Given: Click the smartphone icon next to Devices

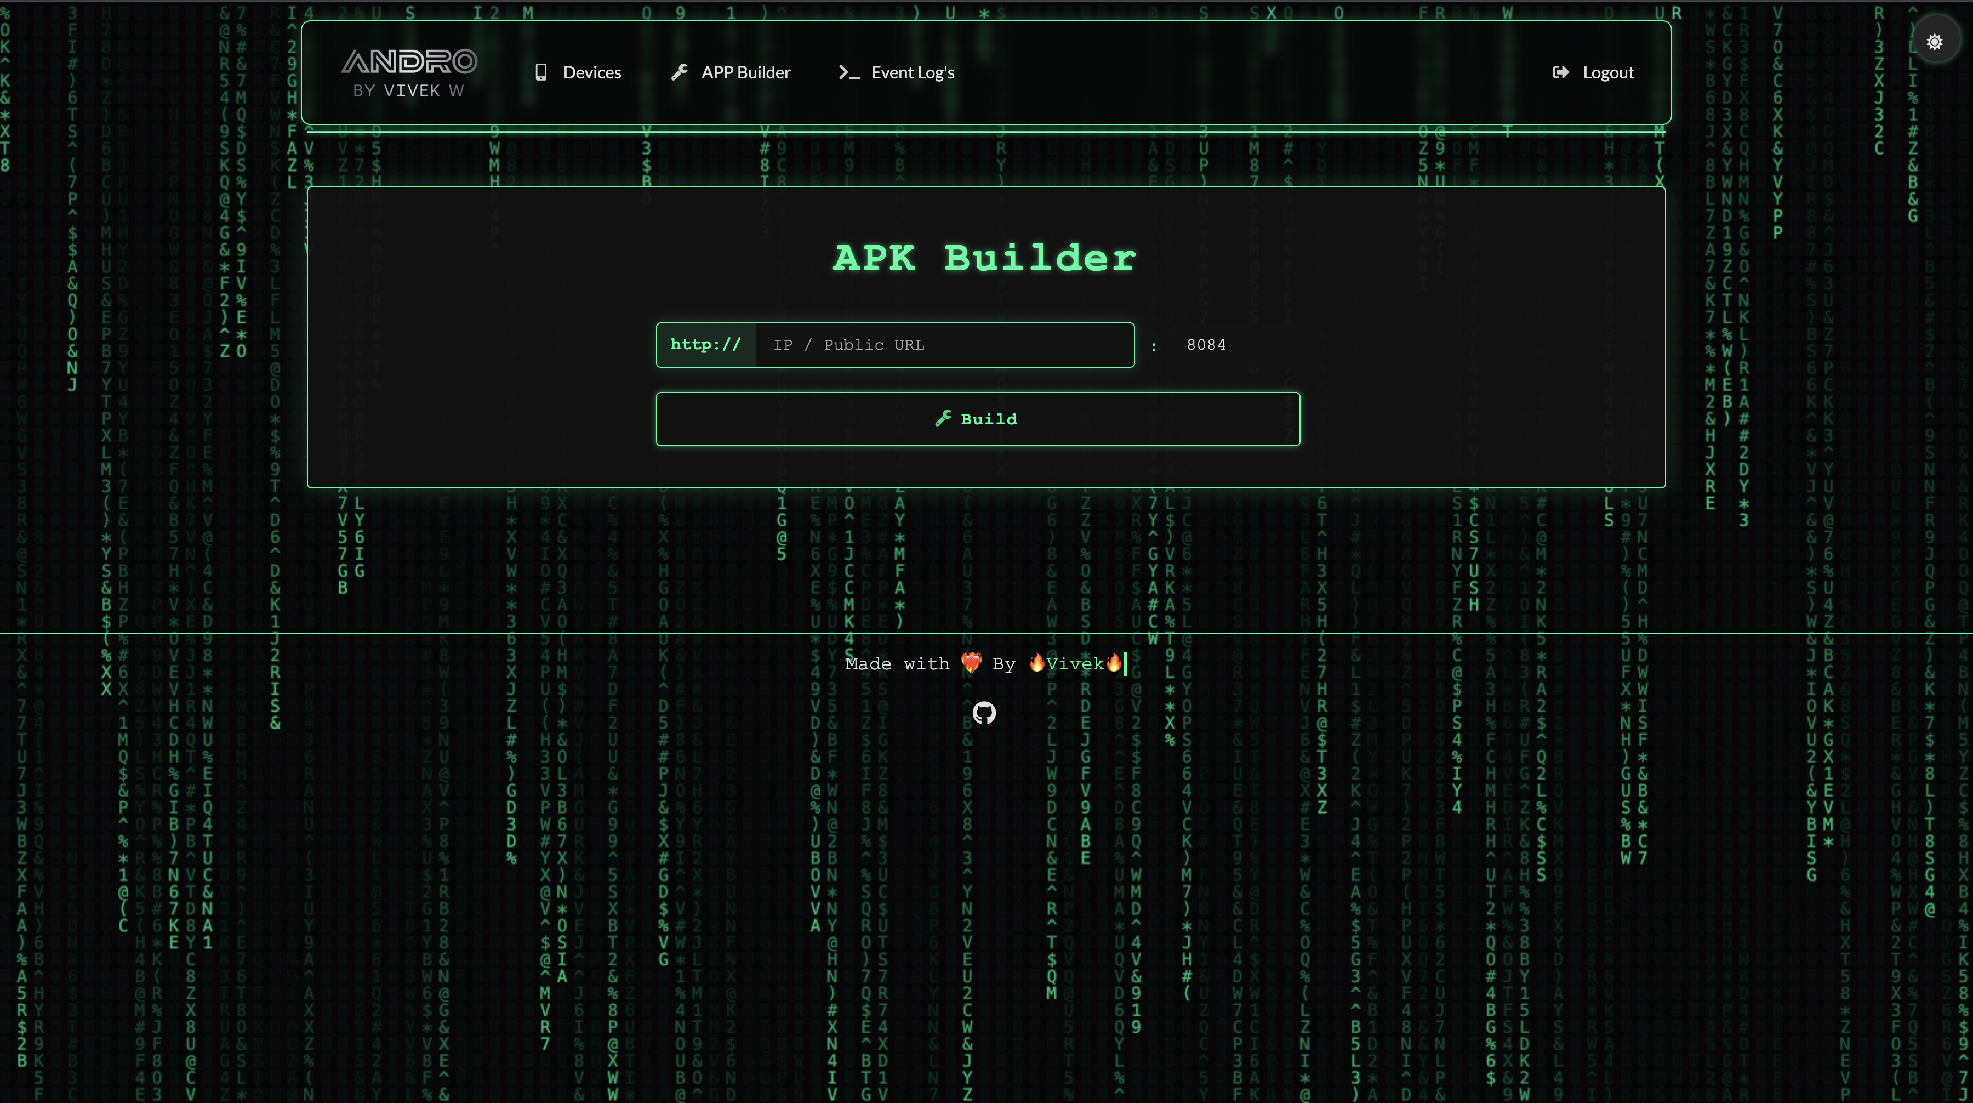Looking at the screenshot, I should (541, 72).
